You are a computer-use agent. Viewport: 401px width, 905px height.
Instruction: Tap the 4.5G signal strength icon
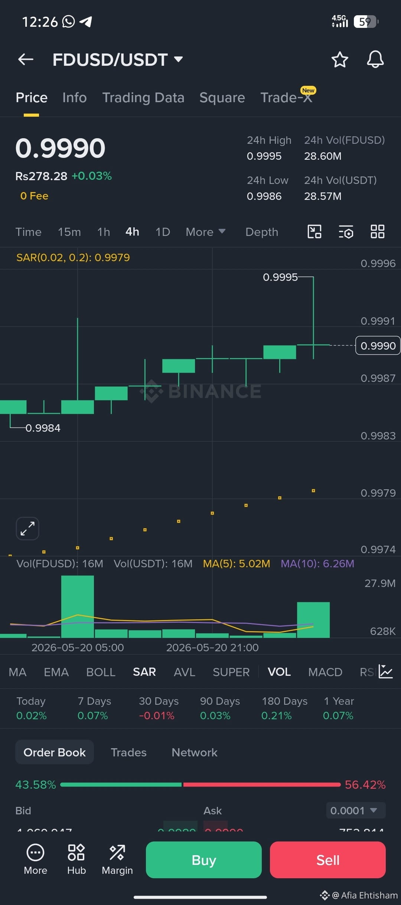click(x=340, y=22)
